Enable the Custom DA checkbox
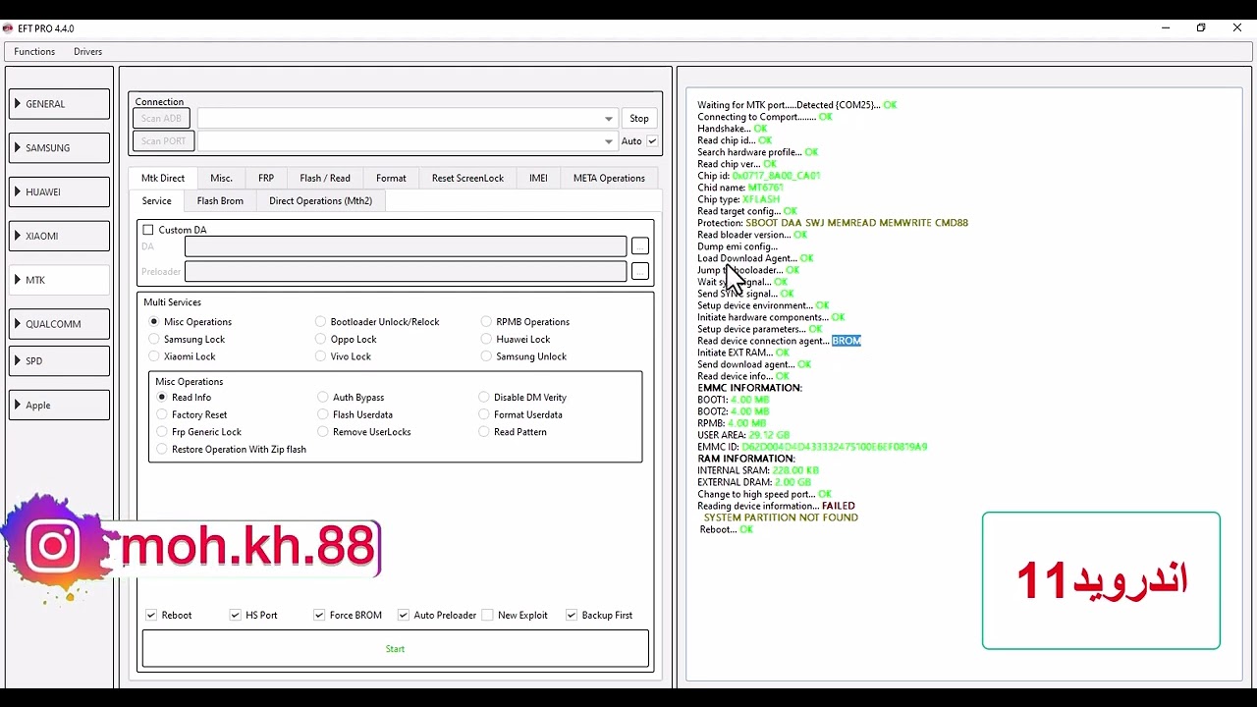The image size is (1257, 707). point(148,230)
